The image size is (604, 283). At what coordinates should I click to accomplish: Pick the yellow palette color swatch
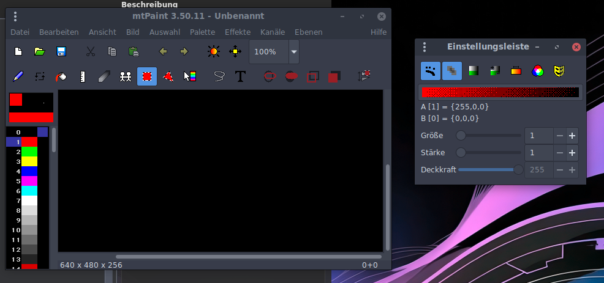click(x=29, y=161)
